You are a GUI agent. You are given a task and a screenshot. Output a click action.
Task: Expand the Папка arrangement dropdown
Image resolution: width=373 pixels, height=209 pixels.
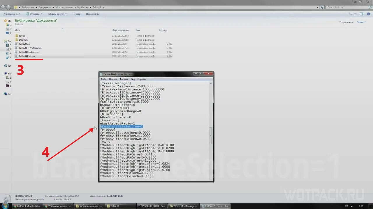[x=361, y=22]
